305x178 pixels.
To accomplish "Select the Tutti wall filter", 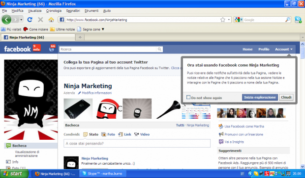I will click(180, 125).
